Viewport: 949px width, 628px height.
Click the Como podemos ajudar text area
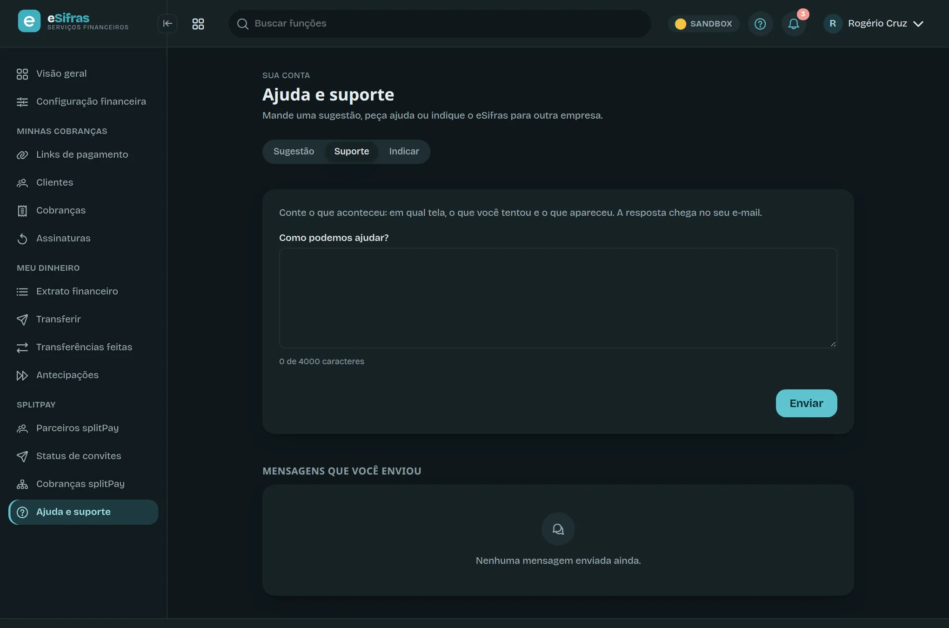pyautogui.click(x=558, y=298)
